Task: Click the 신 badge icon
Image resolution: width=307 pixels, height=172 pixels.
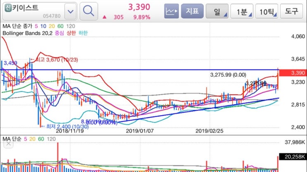Action: (x=8, y=8)
